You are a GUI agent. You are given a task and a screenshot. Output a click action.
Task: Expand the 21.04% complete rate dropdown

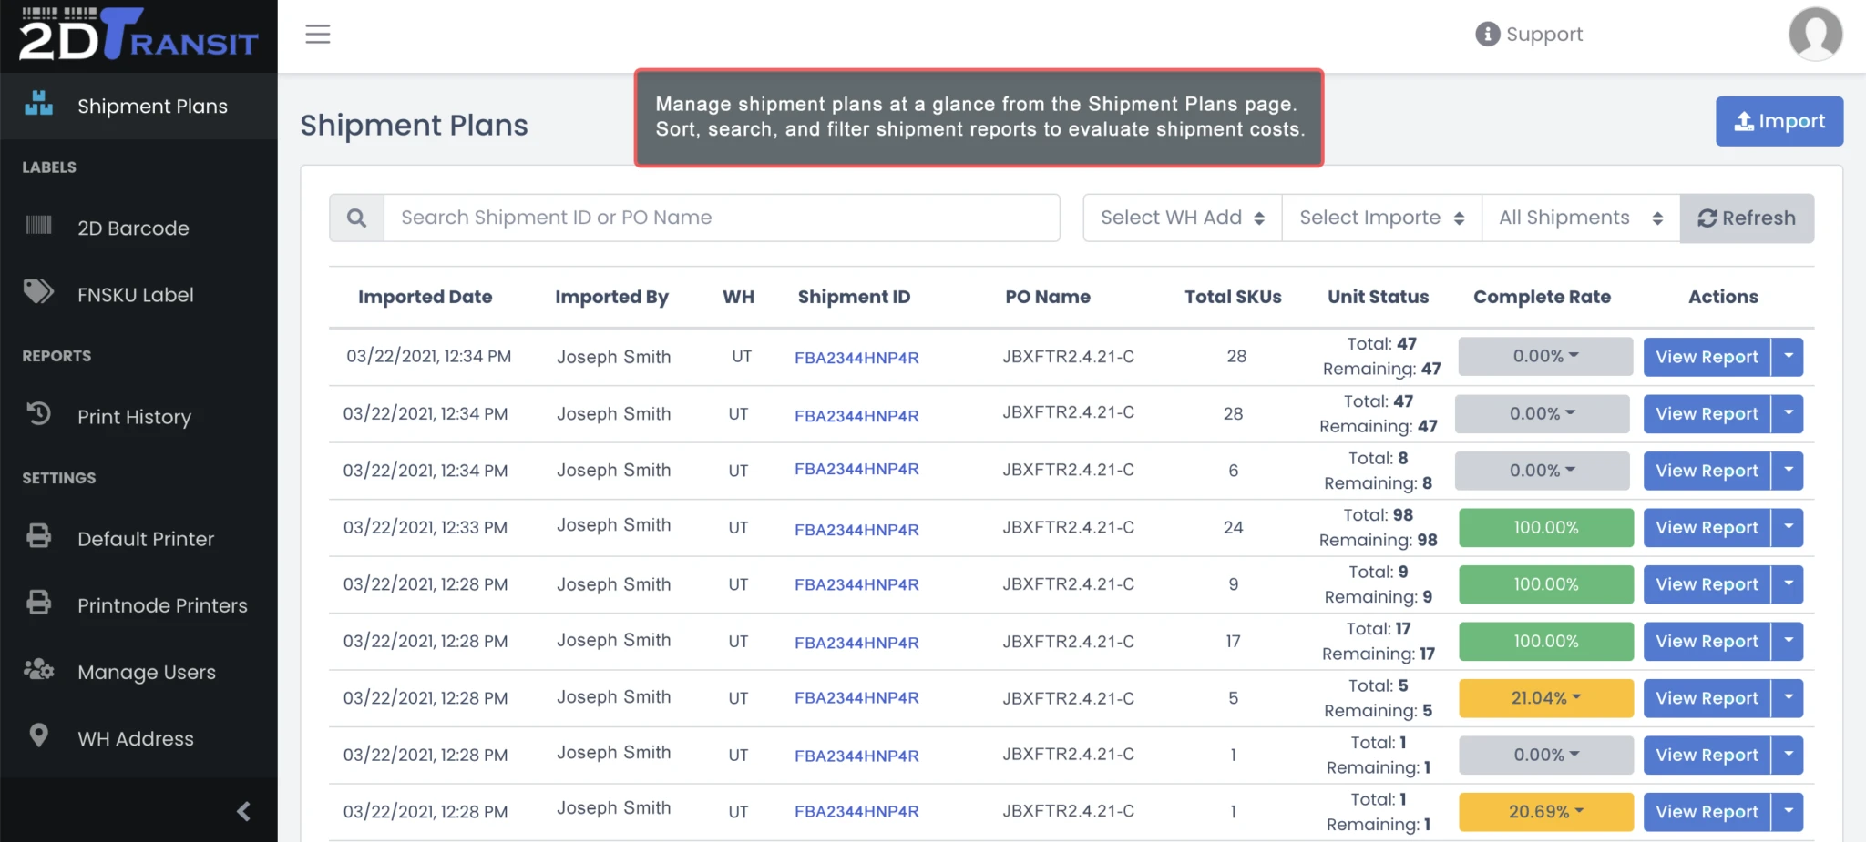point(1545,698)
